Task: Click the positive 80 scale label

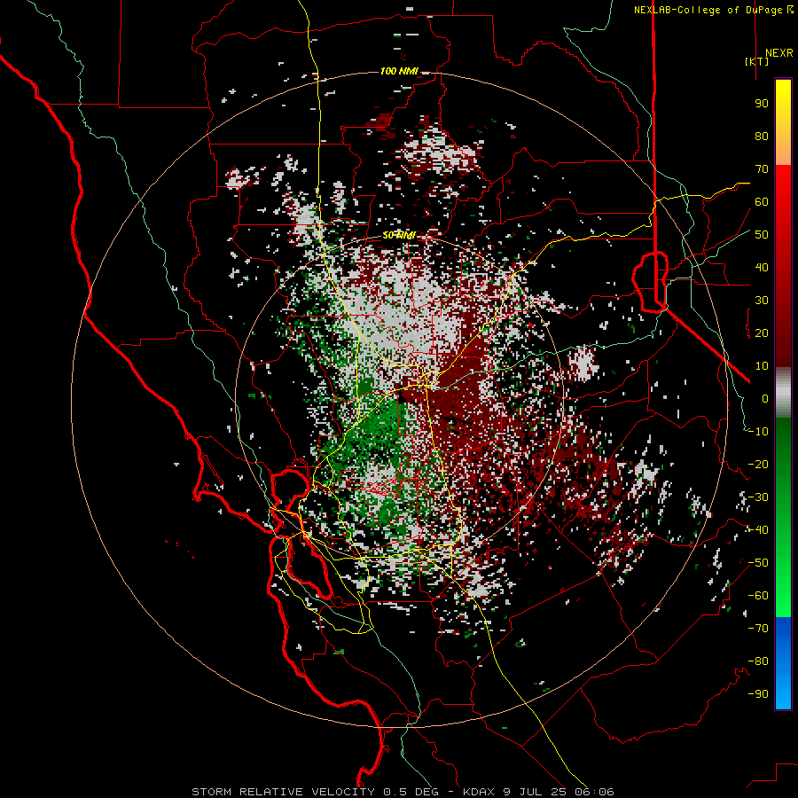Action: [762, 136]
